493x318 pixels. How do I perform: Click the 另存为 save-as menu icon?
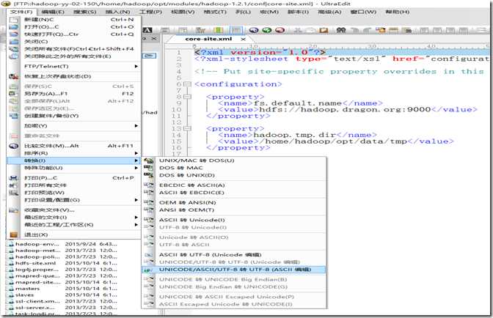pyautogui.click(x=13, y=94)
